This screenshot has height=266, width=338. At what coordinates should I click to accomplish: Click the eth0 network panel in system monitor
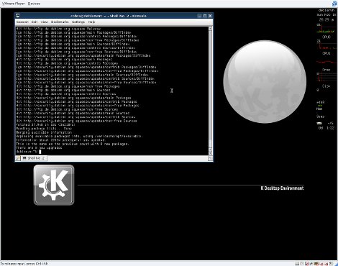tap(321, 103)
